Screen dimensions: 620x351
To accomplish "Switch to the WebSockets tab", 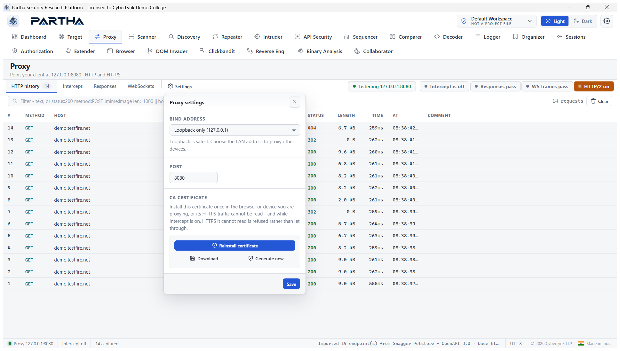I will 141,86.
